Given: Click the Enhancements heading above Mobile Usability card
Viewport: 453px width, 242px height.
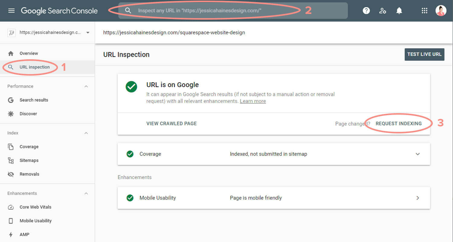Looking at the screenshot, I should [134, 177].
